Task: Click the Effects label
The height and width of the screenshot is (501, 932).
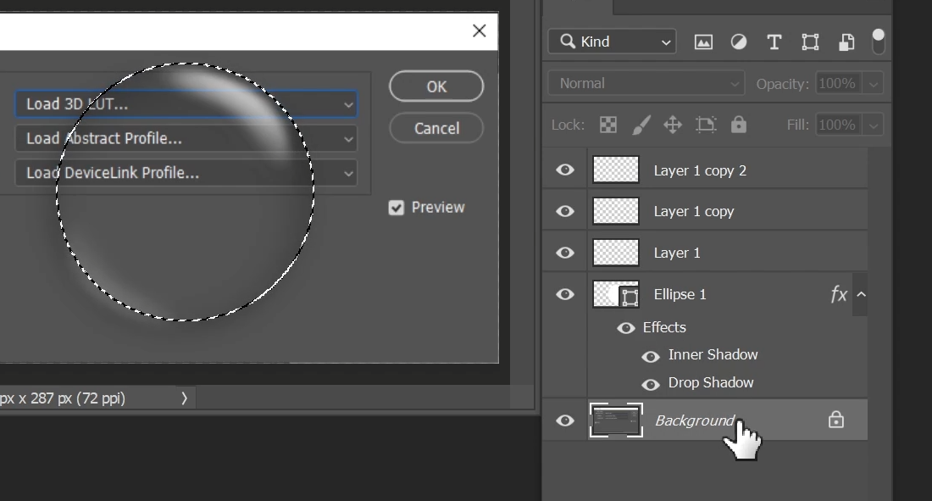Action: (664, 328)
